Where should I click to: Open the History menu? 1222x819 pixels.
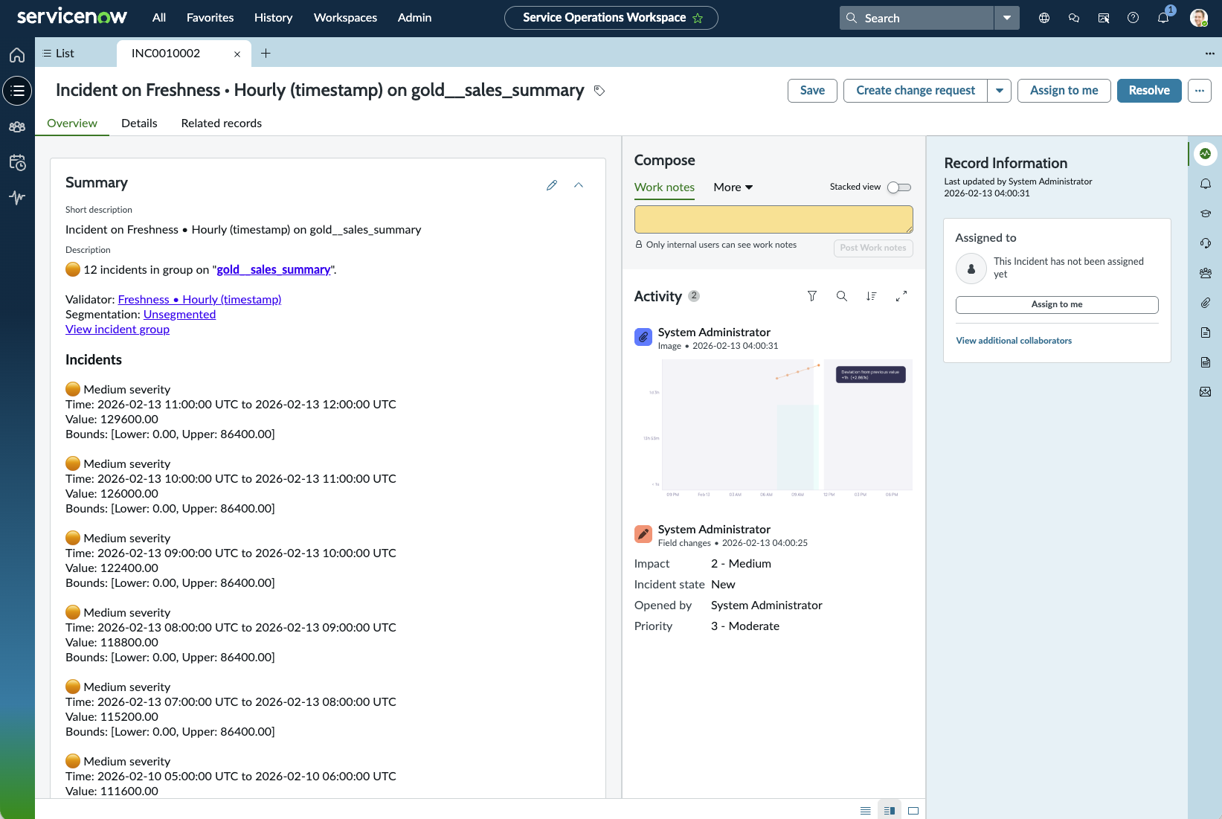tap(274, 18)
